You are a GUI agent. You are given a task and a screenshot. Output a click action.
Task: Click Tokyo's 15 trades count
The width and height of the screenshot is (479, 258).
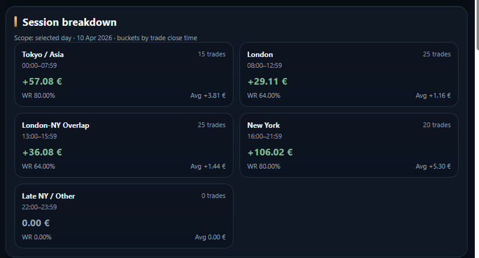point(211,54)
